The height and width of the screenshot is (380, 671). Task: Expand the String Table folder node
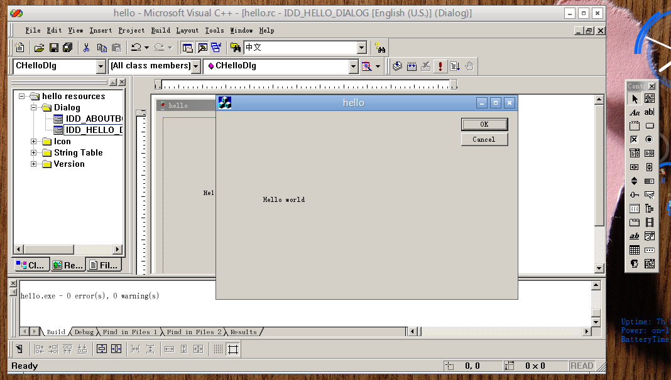tap(33, 152)
